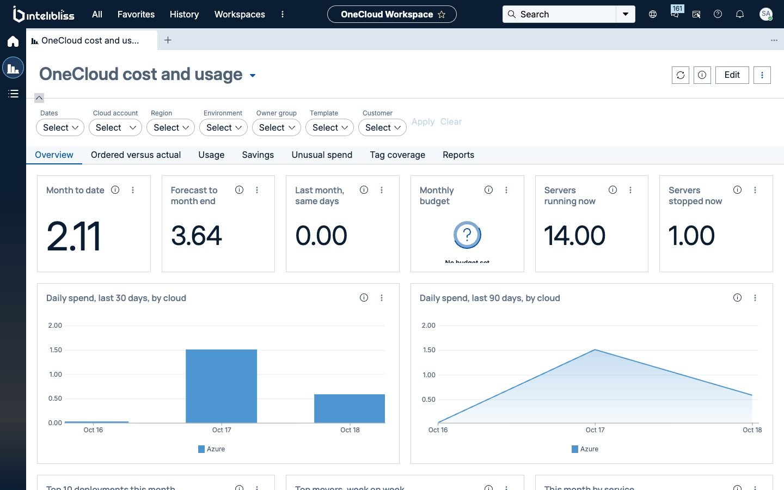
Task: Open the Home icon in left sidebar
Action: click(x=13, y=42)
